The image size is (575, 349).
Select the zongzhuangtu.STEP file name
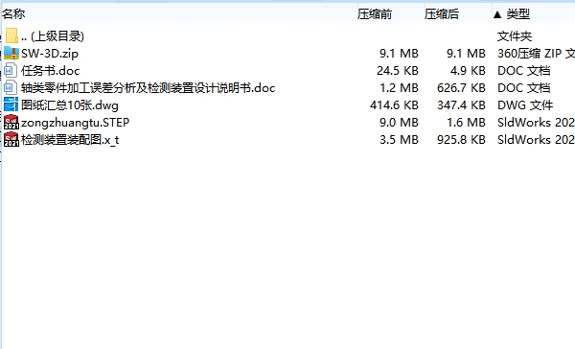coord(75,122)
